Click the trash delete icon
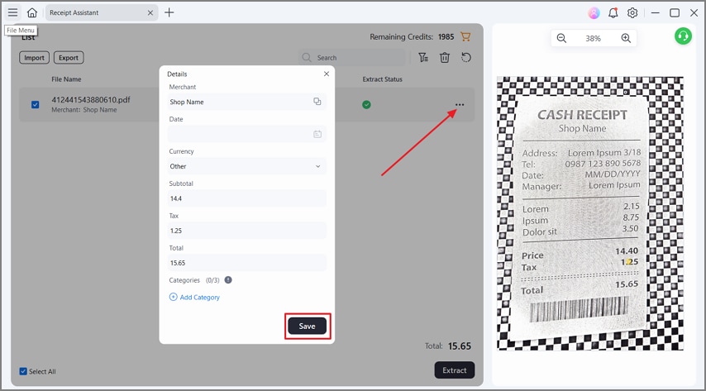This screenshot has width=706, height=391. point(445,58)
